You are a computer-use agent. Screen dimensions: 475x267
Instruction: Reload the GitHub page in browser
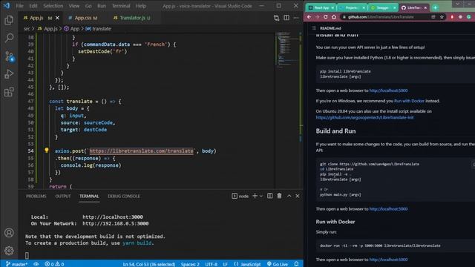point(325,17)
